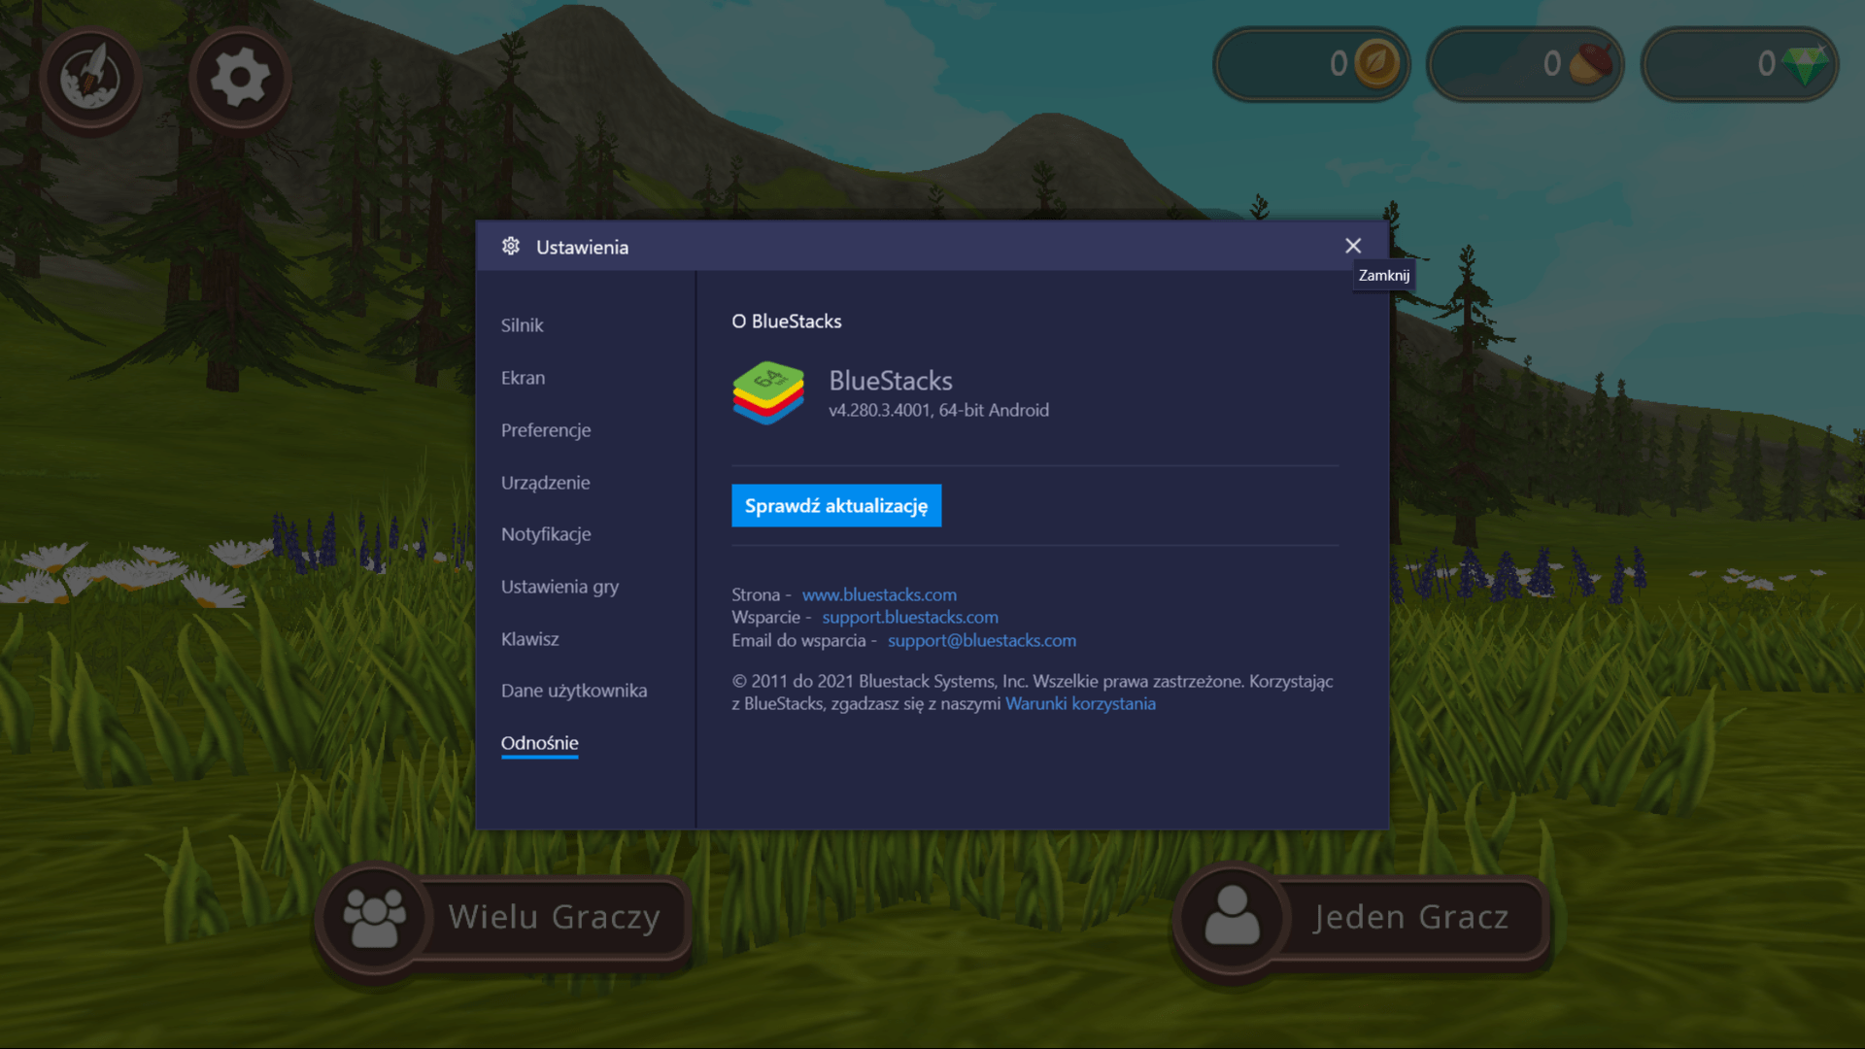The width and height of the screenshot is (1865, 1049).
Task: Click the Ustawienia gear icon in title bar
Action: [x=511, y=246]
